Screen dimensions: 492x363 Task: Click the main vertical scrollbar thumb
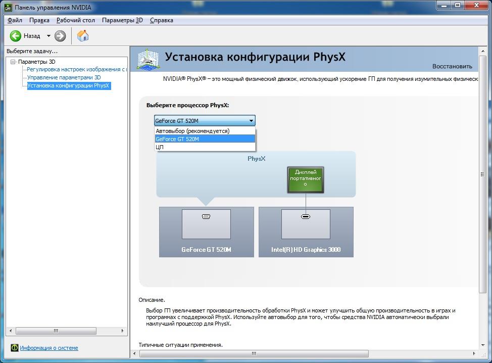pyautogui.click(x=482, y=174)
